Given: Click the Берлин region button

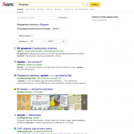Looking at the screenshot, I should click(x=56, y=29).
